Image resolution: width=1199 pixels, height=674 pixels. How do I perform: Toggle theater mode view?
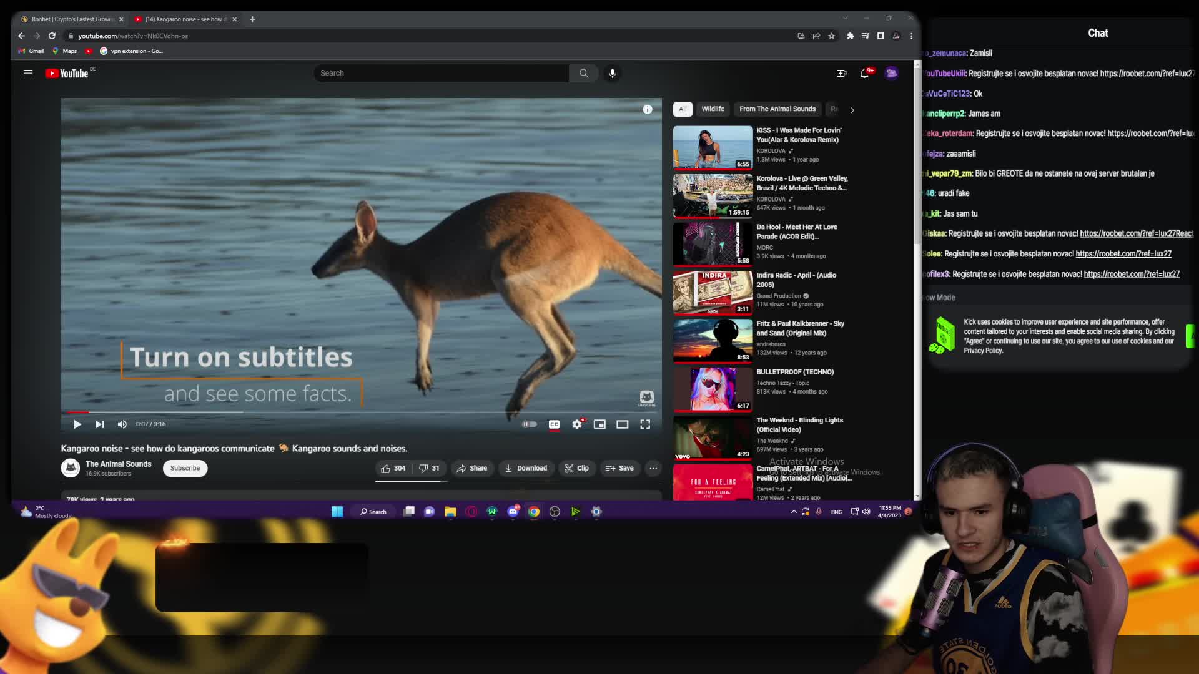click(623, 424)
